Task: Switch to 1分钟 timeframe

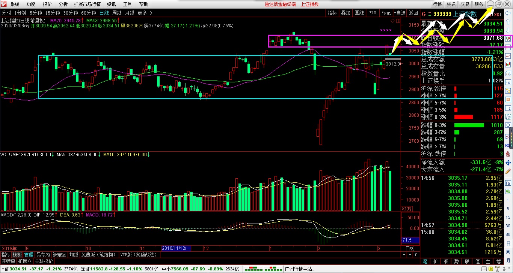Action: (x=20, y=13)
